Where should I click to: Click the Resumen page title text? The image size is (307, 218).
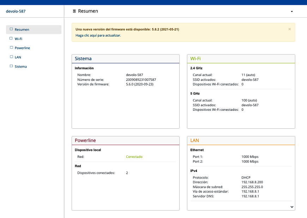88,11
